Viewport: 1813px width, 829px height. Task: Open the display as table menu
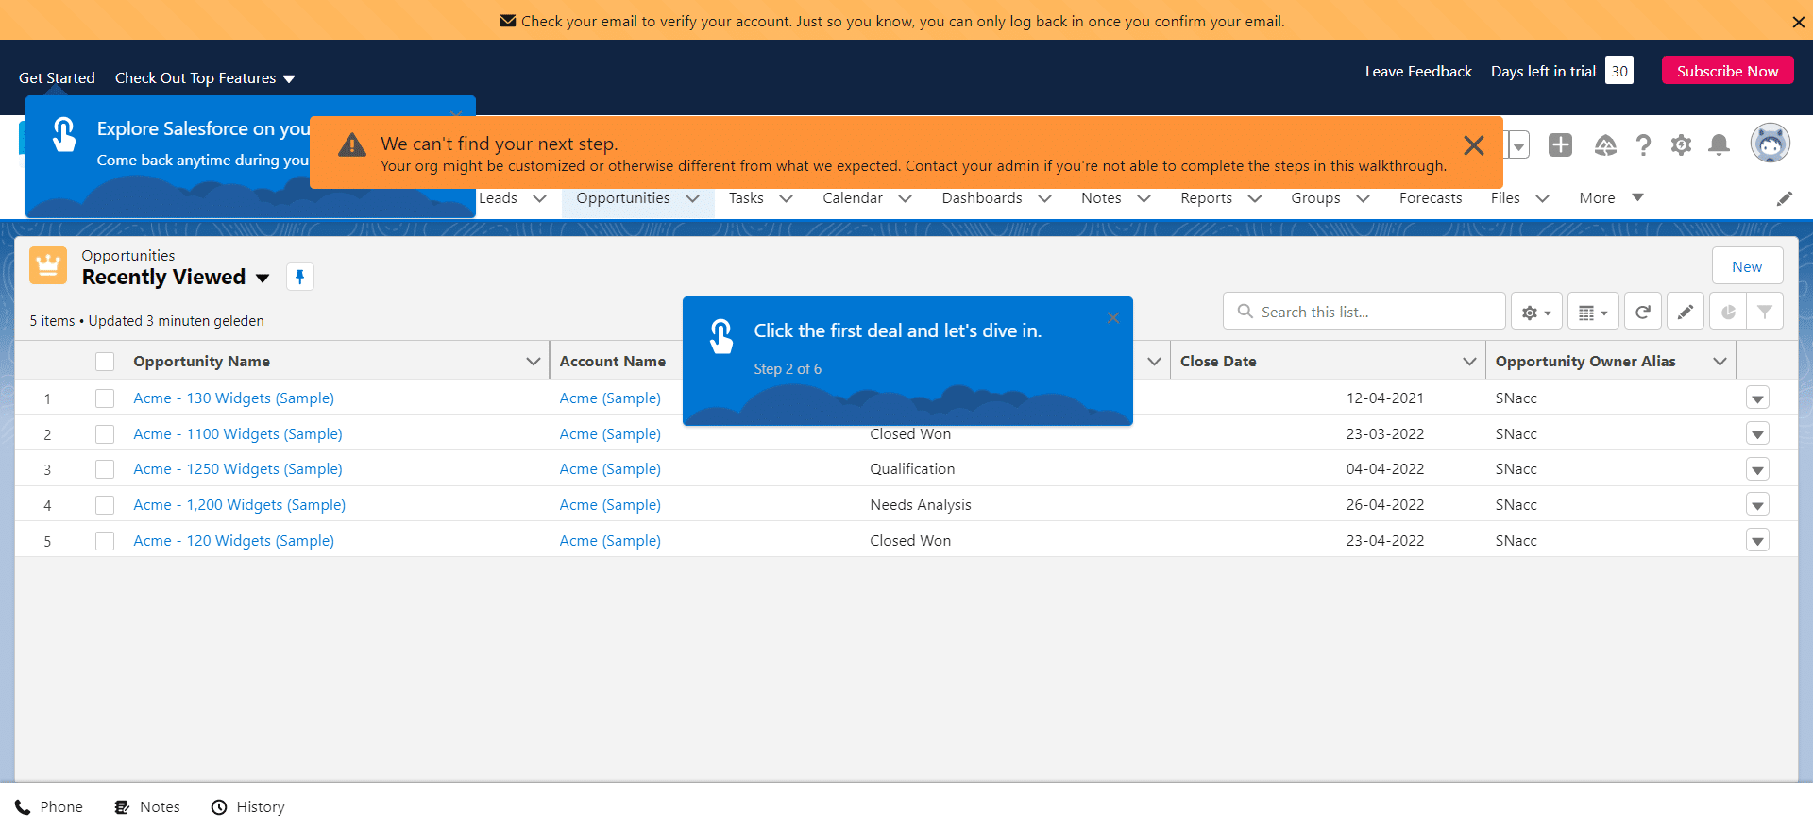point(1593,312)
